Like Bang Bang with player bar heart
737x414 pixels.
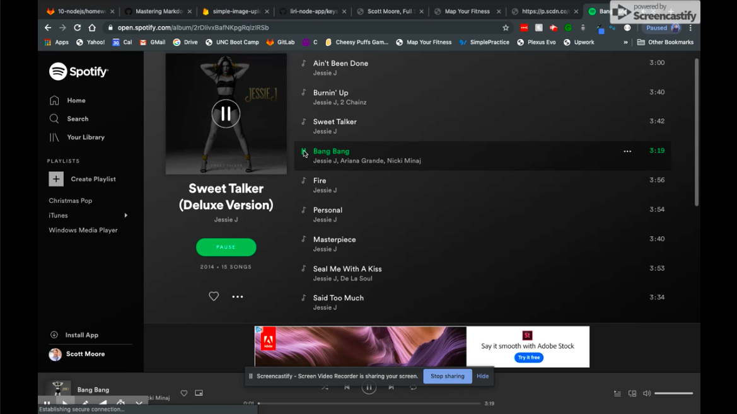coord(184,393)
